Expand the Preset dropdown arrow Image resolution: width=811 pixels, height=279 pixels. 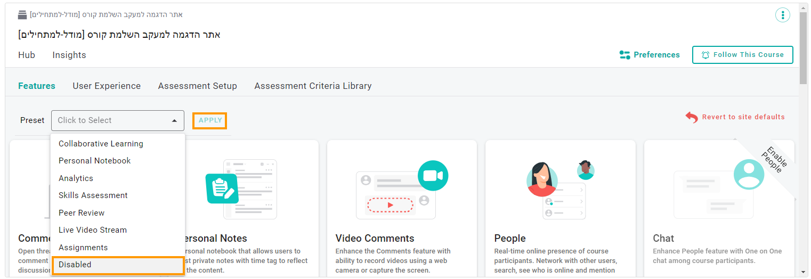[174, 121]
